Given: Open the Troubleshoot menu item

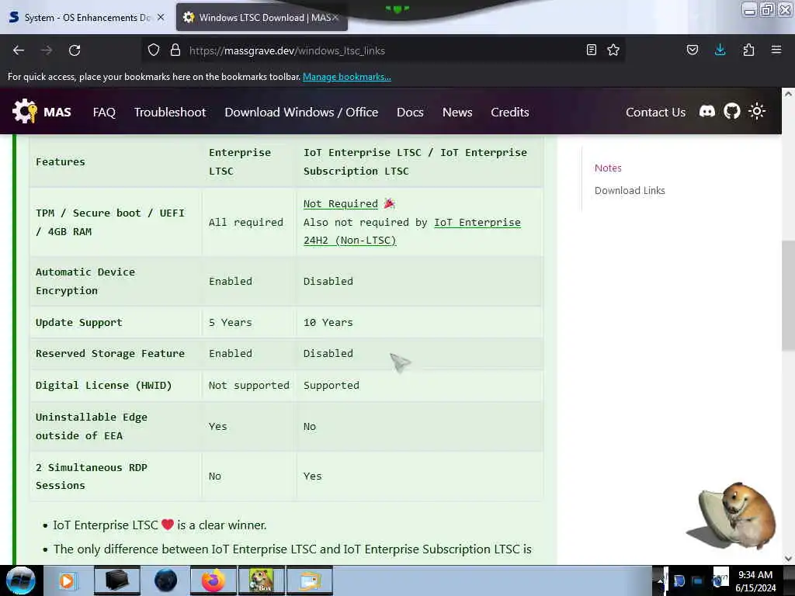Looking at the screenshot, I should tap(170, 112).
